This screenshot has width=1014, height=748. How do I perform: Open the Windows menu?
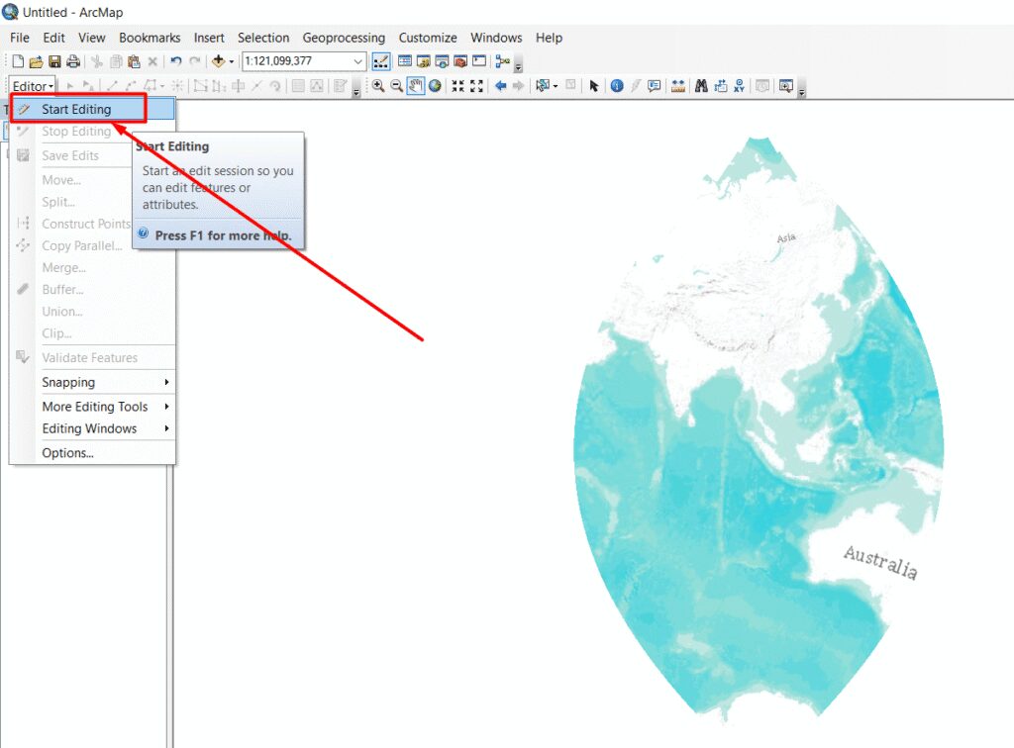496,38
